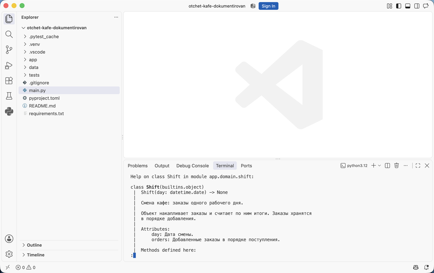Screen dimensions: 434x273
Task: Toggle primary side bar visibility
Action: pos(398,6)
